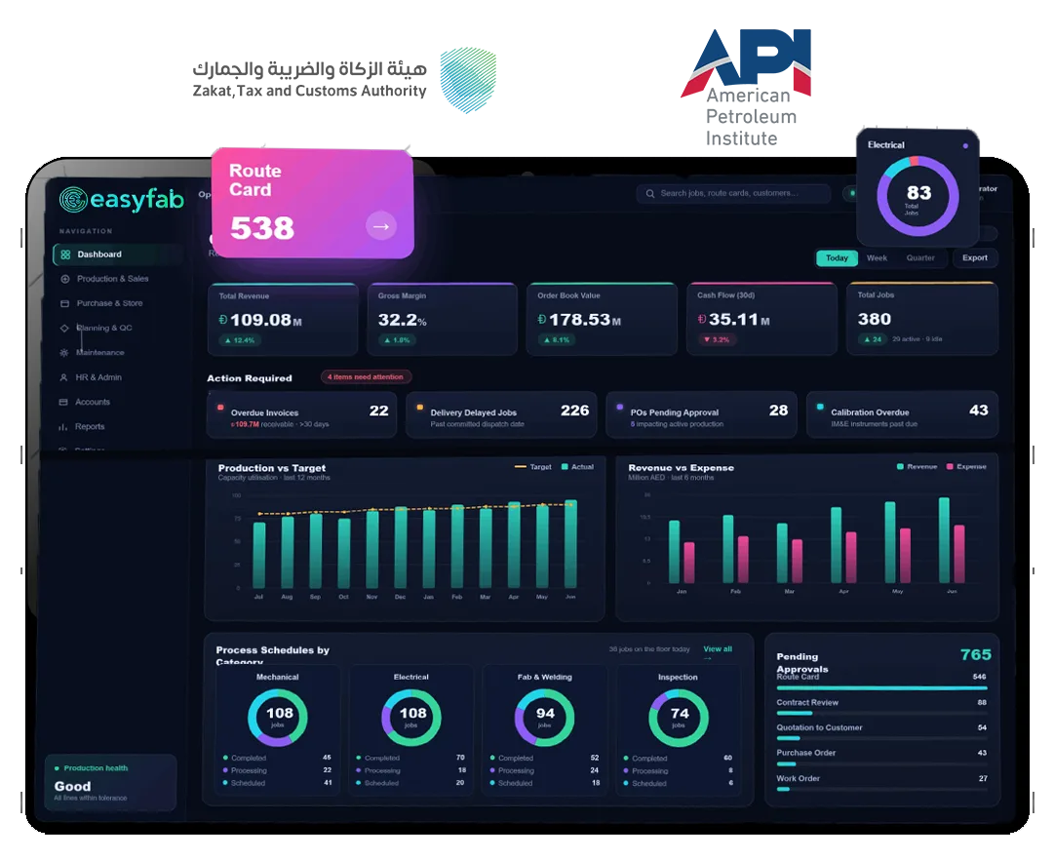This screenshot has height=861, width=1054.
Task: Open the Calibration Overdue card
Action: (902, 415)
